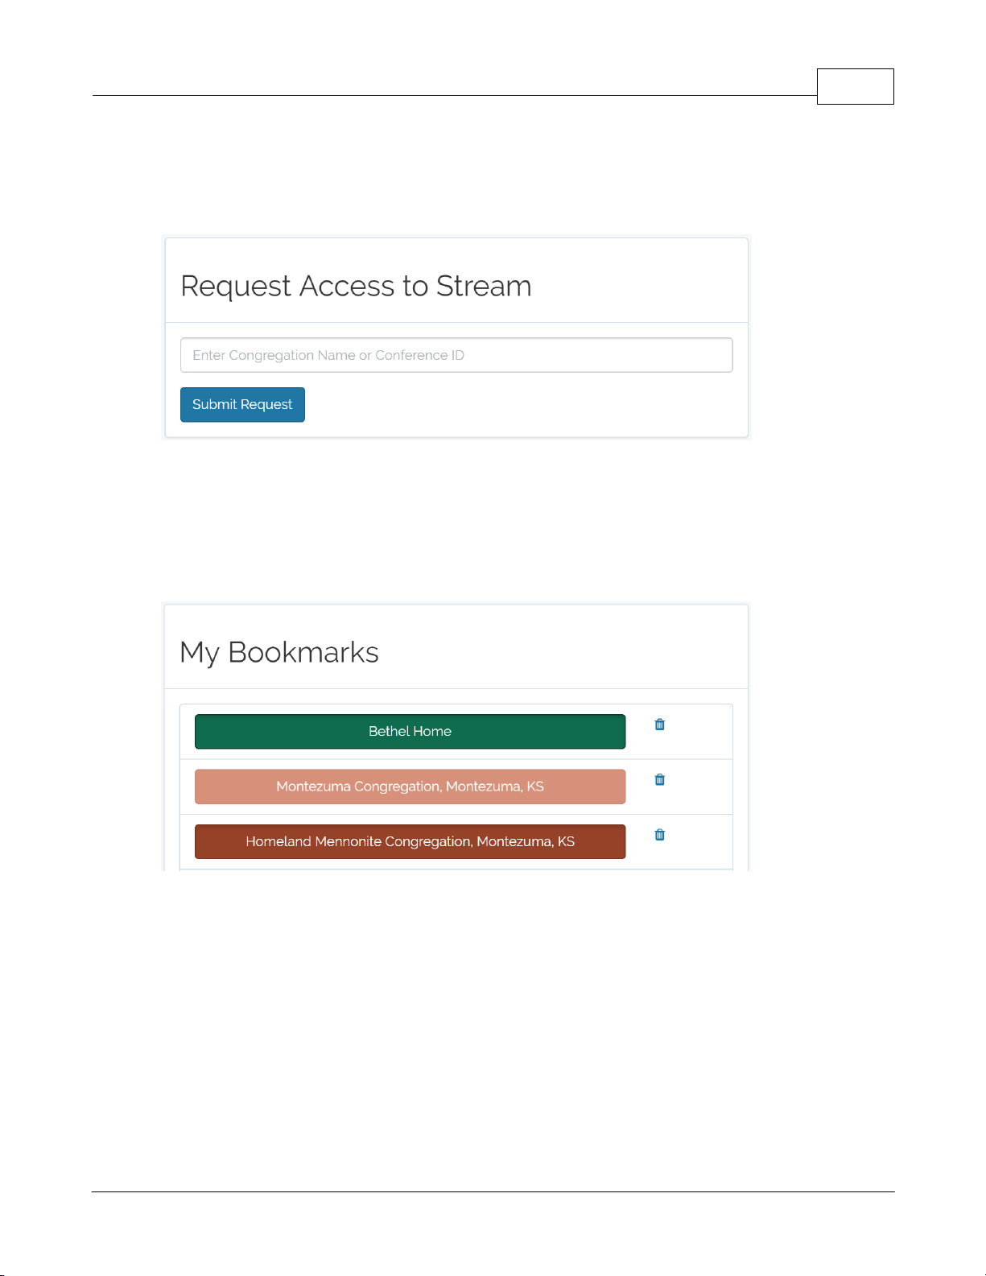986x1276 pixels.
Task: Click blank space right of Montezuma trash icon
Action: point(699,787)
